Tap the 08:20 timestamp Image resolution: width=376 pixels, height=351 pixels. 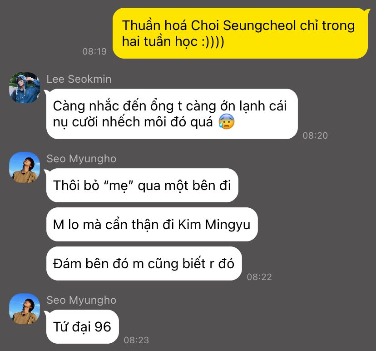point(315,135)
